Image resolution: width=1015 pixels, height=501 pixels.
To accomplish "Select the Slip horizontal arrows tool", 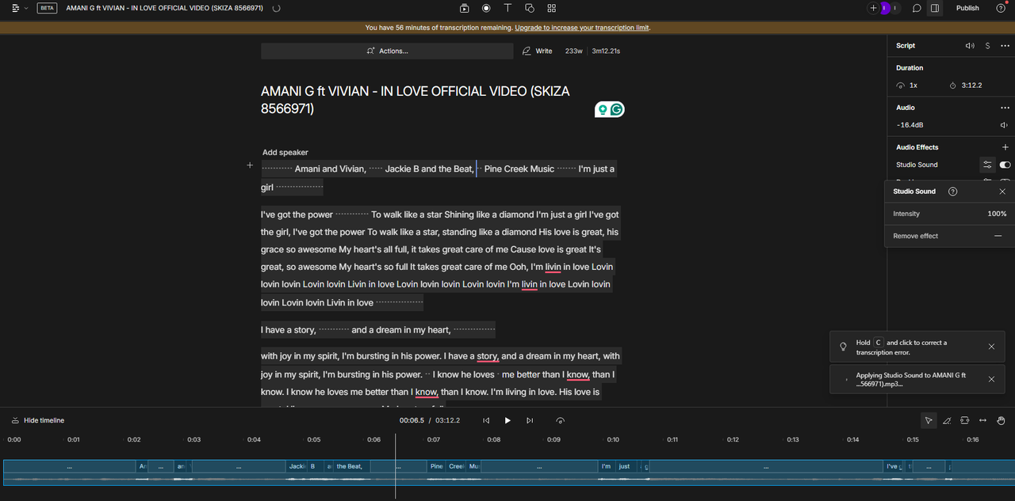I will point(983,420).
